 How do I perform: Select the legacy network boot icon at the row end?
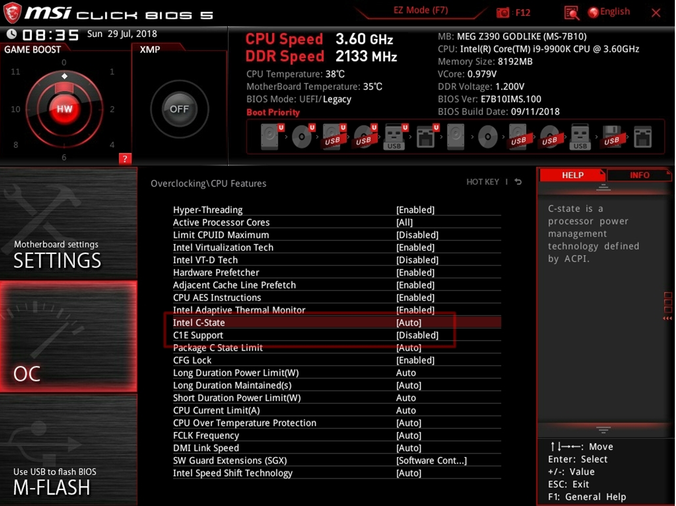click(x=642, y=137)
